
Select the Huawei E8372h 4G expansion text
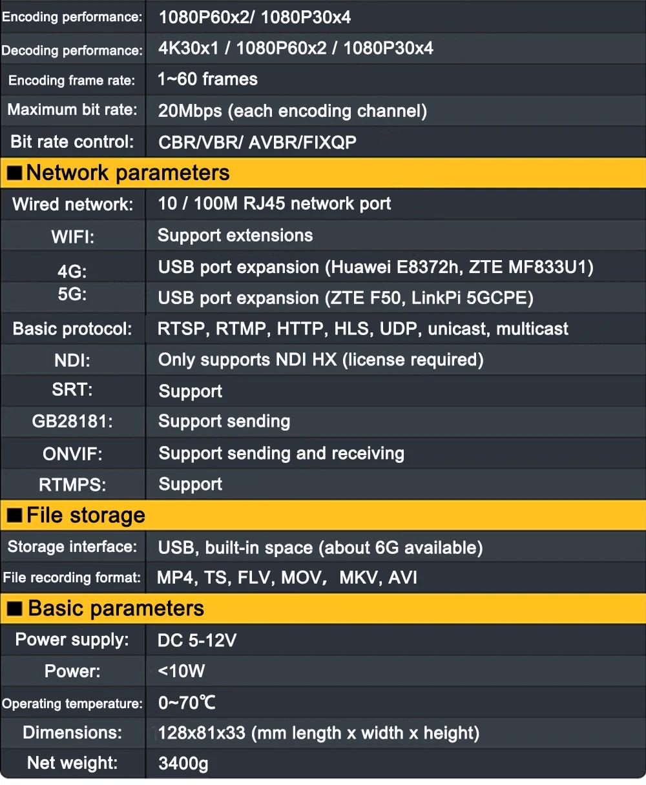coord(375,267)
